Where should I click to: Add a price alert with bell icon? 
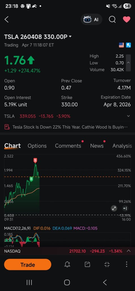tap(67, 264)
